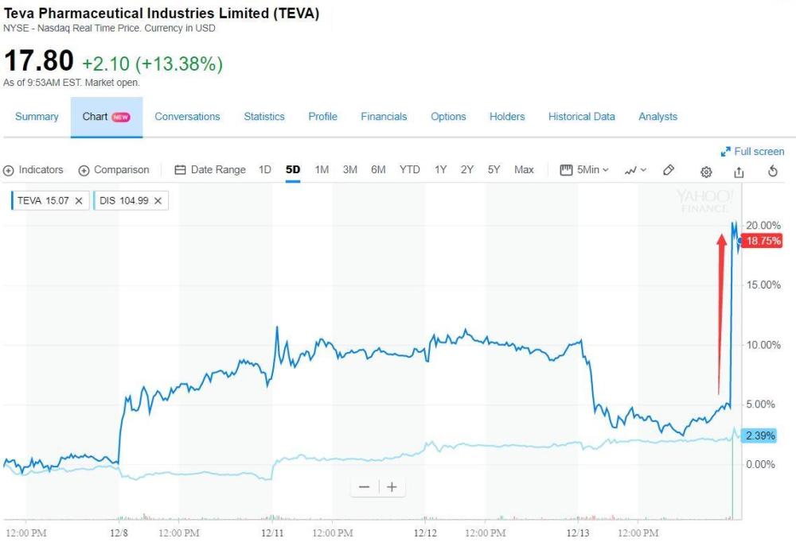The height and width of the screenshot is (542, 796).
Task: Zoom out chart with minus button
Action: [364, 487]
